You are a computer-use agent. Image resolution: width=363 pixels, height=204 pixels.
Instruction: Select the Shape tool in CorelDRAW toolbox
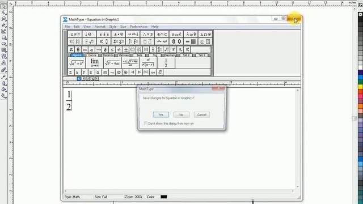click(3, 12)
